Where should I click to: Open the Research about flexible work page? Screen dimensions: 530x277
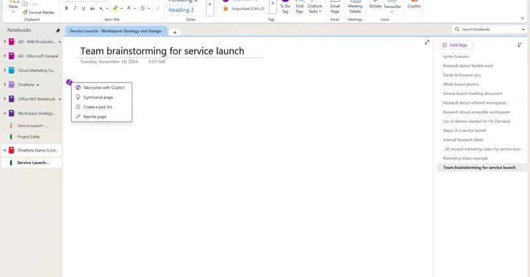coord(468,66)
